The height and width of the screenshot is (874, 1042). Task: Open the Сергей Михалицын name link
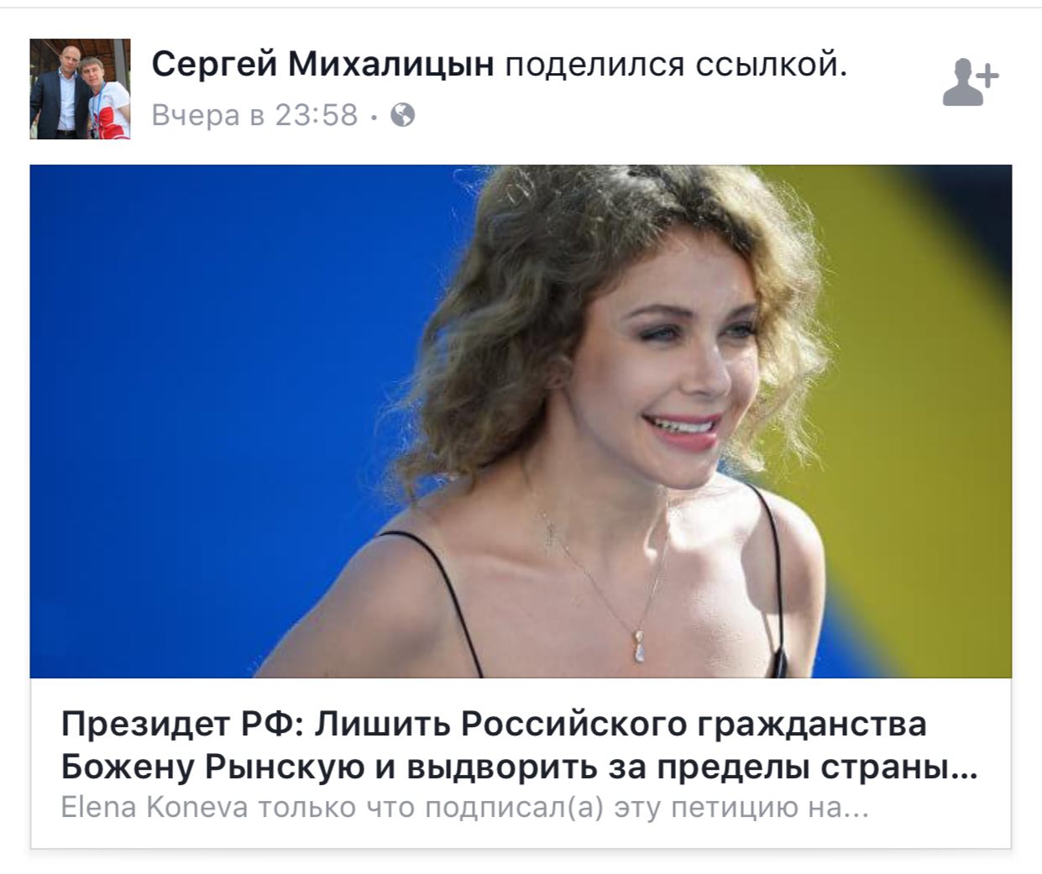coord(323,65)
